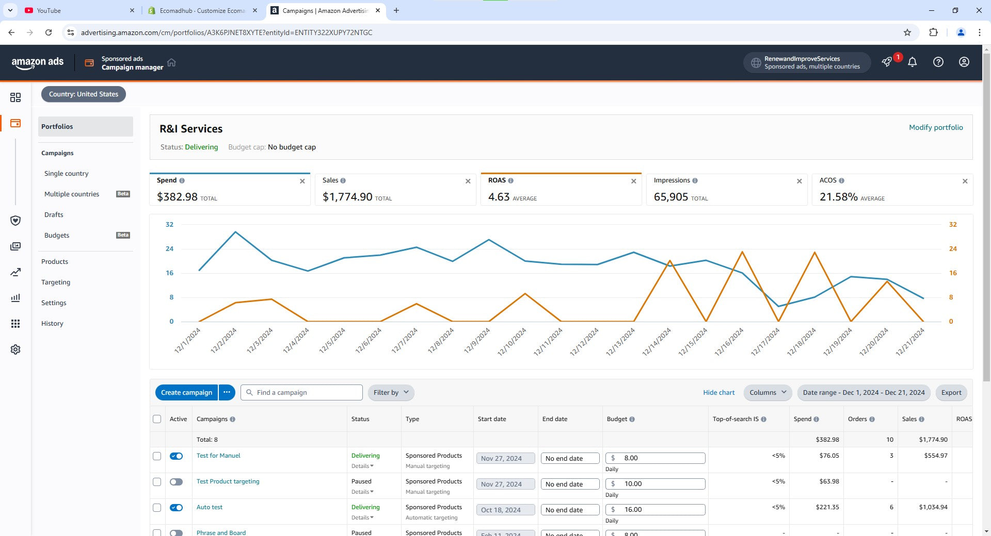Viewport: 991px width, 536px height.
Task: Open the RenewandImproveServices account switcher
Action: coord(807,62)
